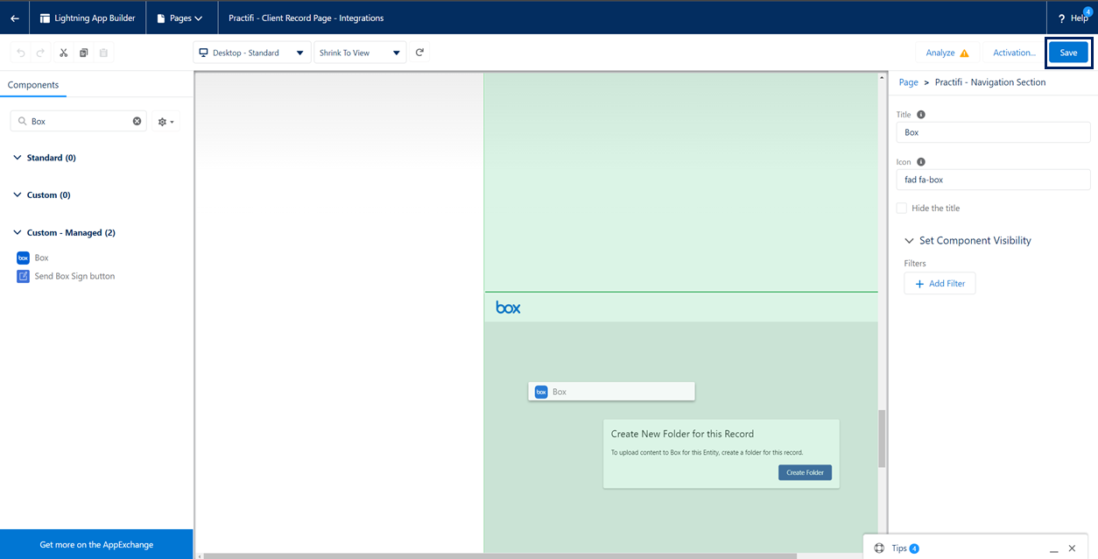Open the Shrink To View zoom dropdown
The height and width of the screenshot is (559, 1098).
360,53
